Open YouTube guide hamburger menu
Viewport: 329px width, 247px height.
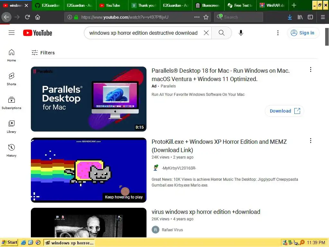pyautogui.click(x=12, y=33)
